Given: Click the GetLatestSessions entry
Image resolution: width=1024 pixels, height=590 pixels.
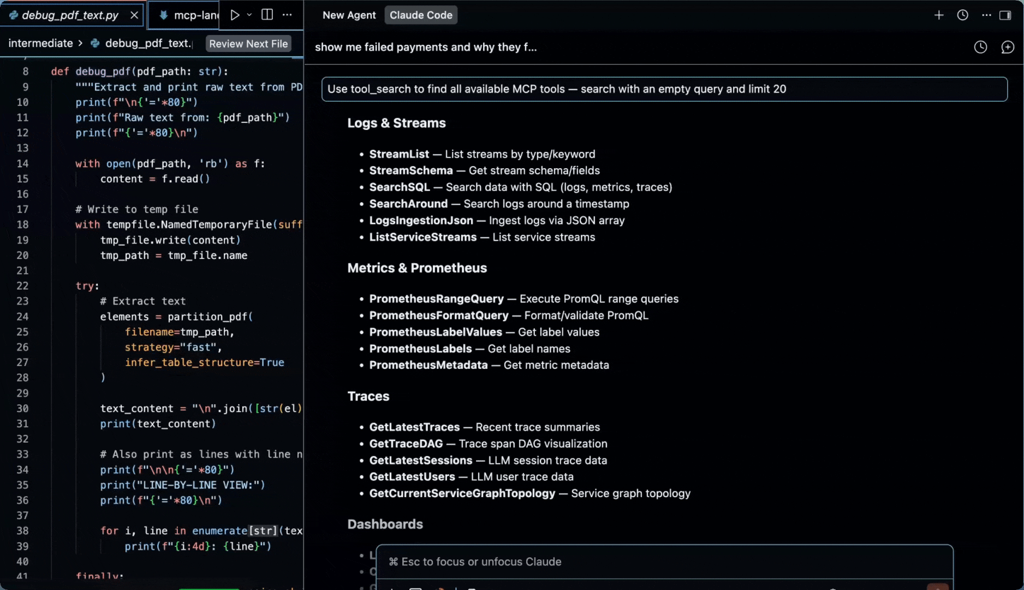Looking at the screenshot, I should pos(488,461).
